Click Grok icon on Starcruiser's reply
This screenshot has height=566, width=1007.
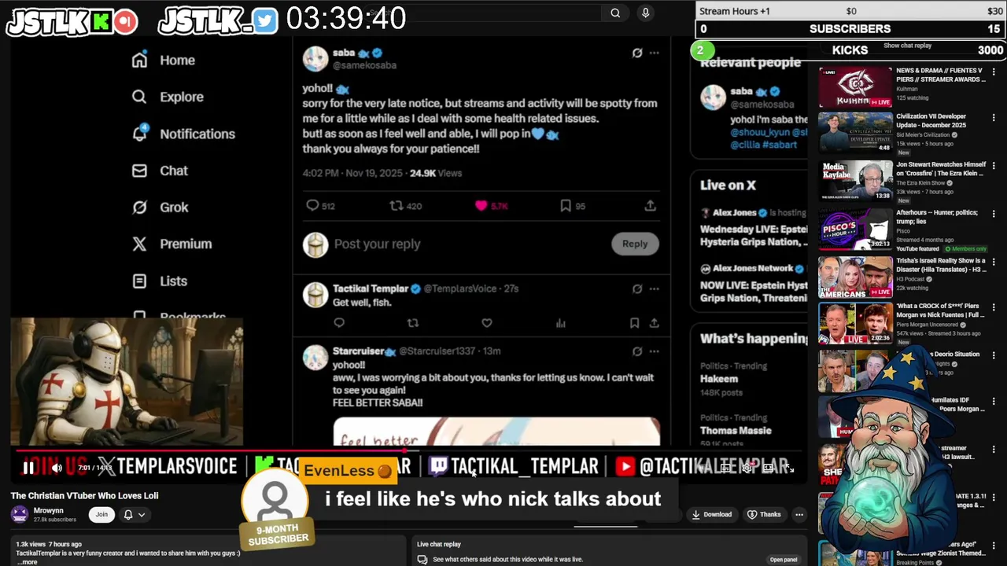(637, 351)
